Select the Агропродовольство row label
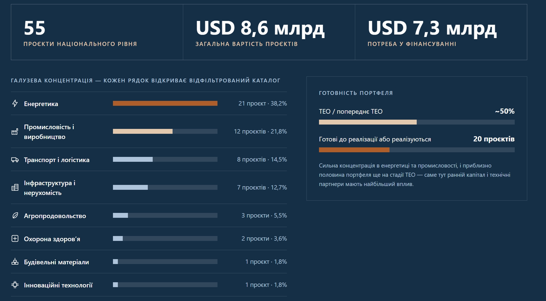 coord(55,216)
